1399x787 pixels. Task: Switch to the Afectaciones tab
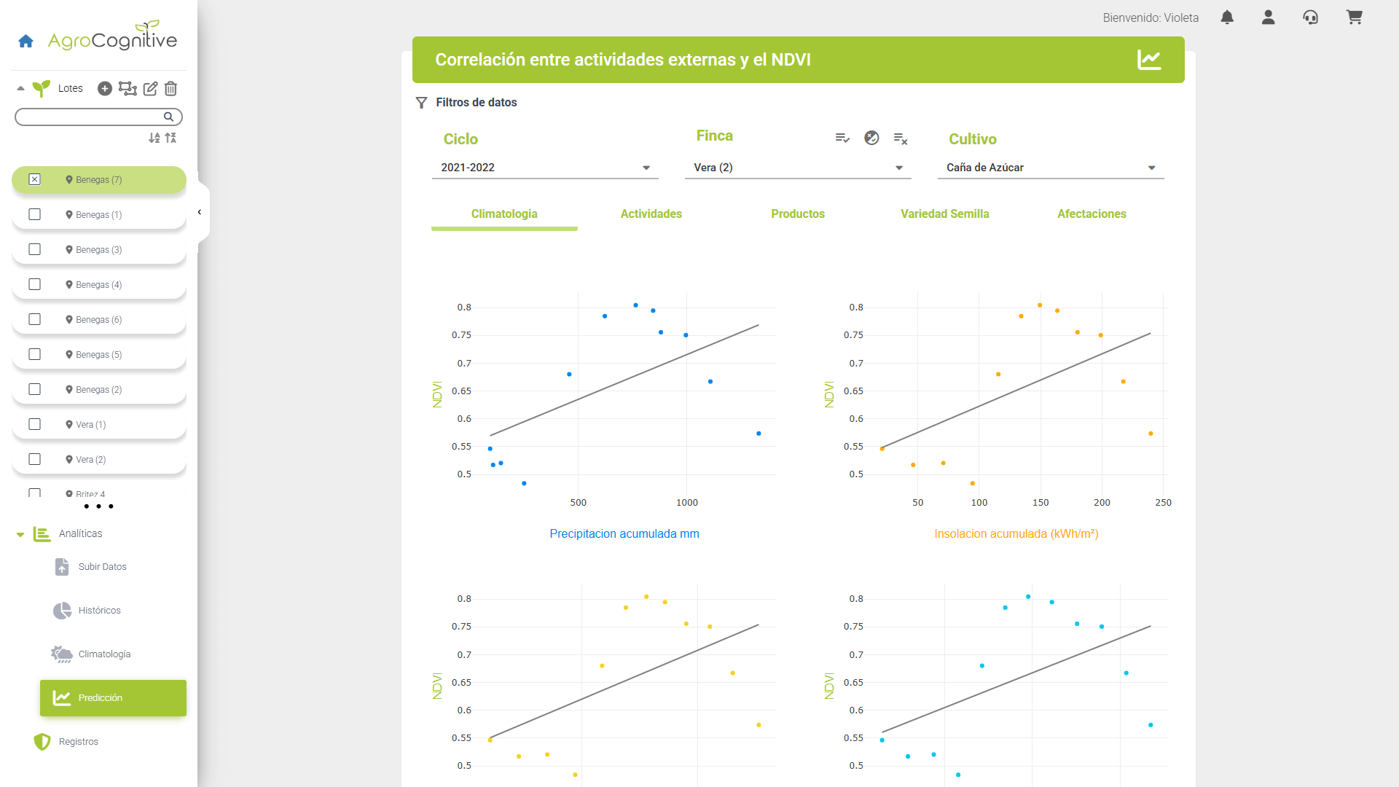[1092, 214]
